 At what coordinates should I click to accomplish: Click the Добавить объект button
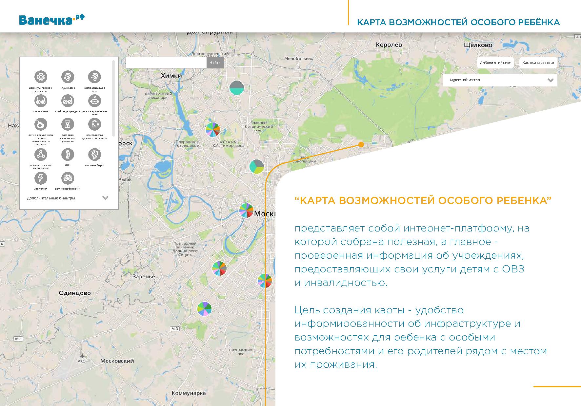(x=495, y=63)
